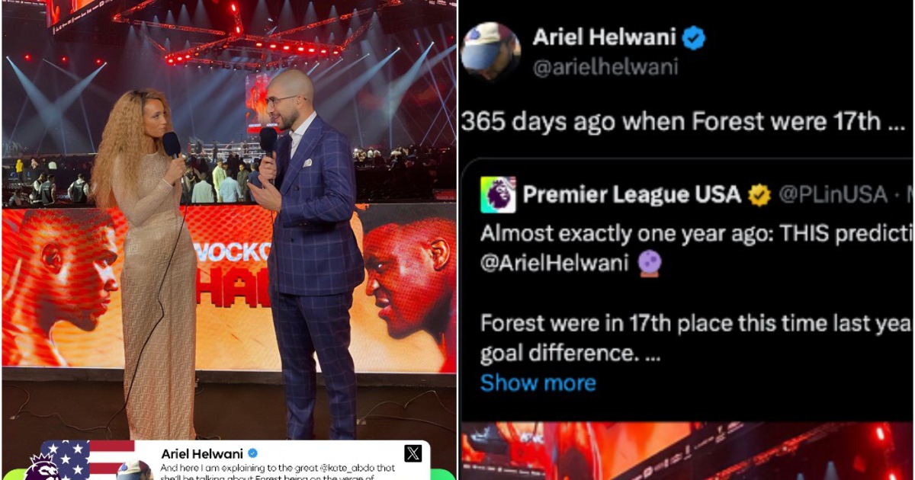Click the small cap avatar in the bottom tweet card

click(x=136, y=469)
